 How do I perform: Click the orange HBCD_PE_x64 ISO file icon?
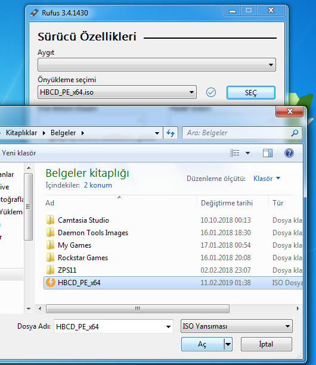(x=51, y=283)
